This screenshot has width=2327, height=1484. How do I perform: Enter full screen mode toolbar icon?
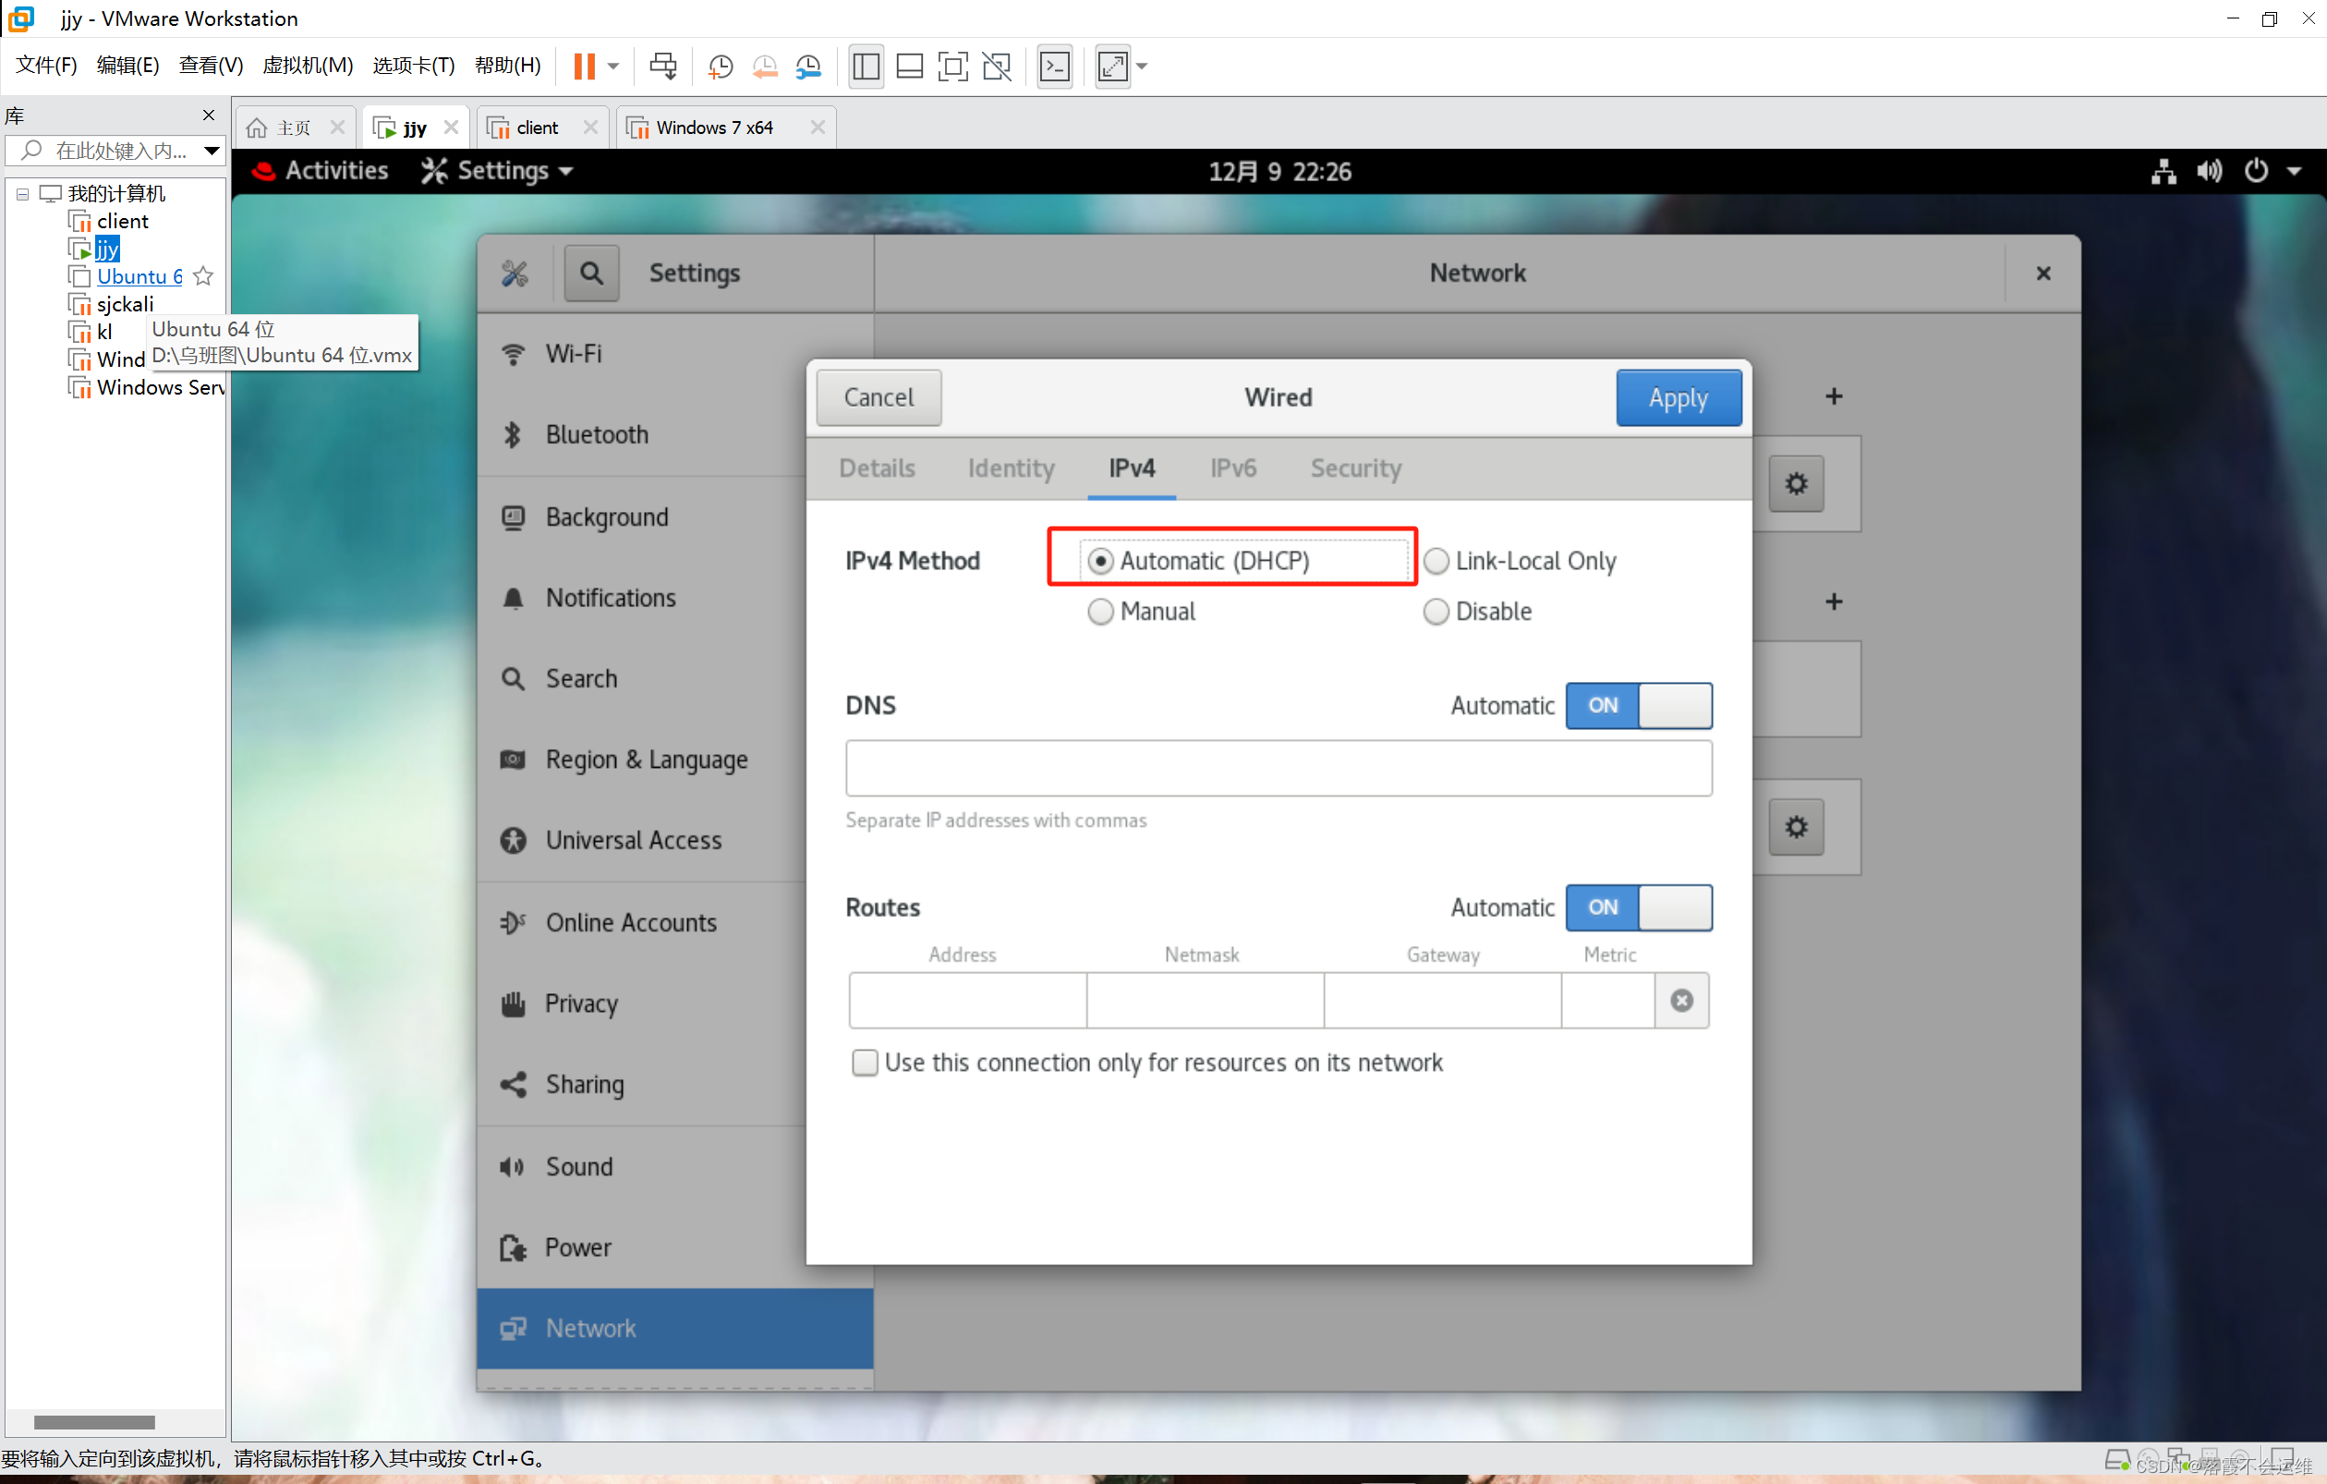[952, 66]
